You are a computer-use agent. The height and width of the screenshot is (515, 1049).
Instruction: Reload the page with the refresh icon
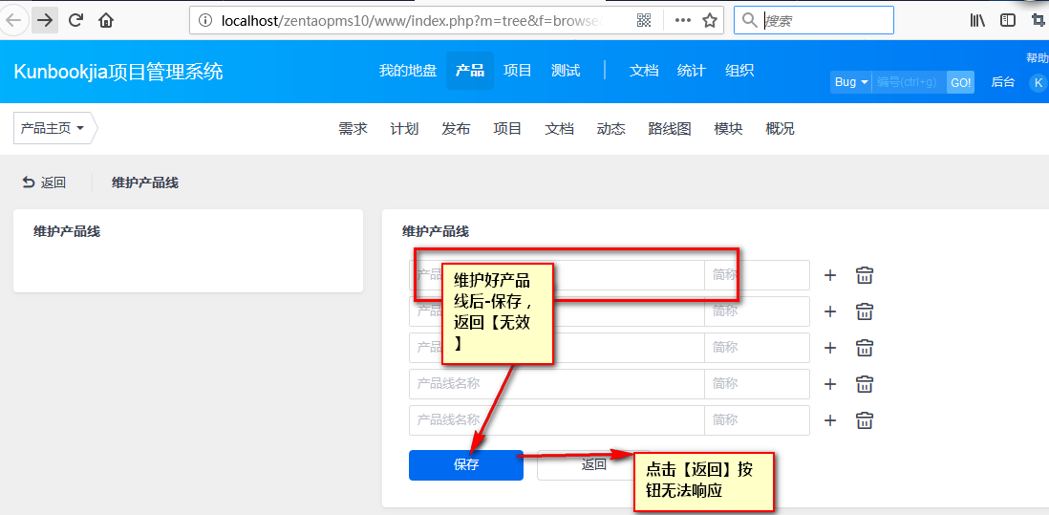pyautogui.click(x=75, y=20)
